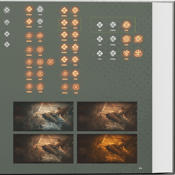Screen dimensions: 175x175
Task: Open the bottom-left brown-toned scene thumbnail
Action: click(43, 149)
